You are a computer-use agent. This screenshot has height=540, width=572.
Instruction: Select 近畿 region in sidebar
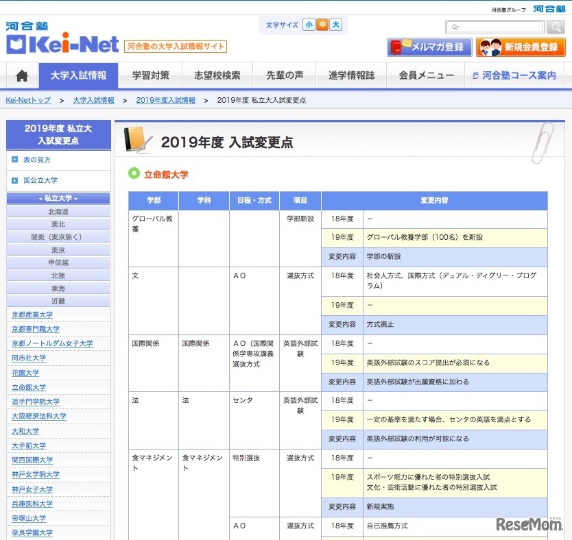pyautogui.click(x=58, y=301)
